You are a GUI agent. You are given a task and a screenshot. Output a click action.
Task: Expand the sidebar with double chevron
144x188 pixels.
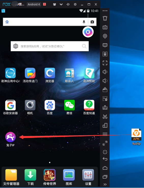pyautogui.click(x=105, y=184)
